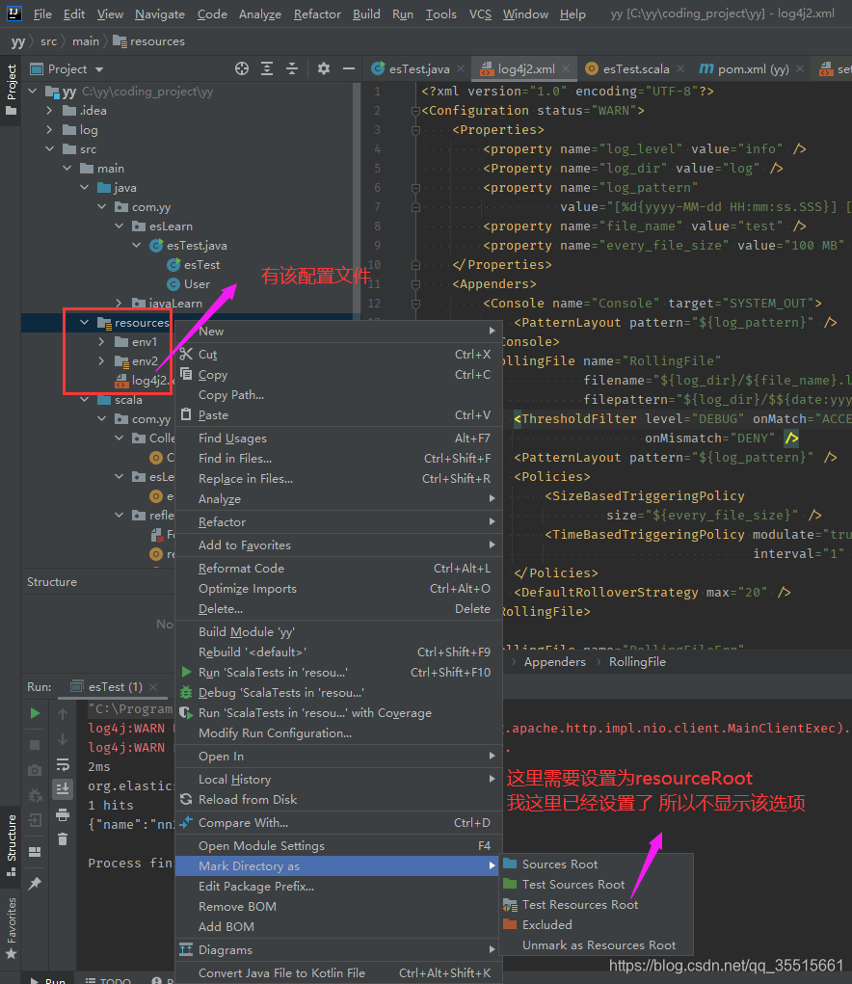Click the Appenders breadcrumb below the editor
The image size is (852, 984).
[555, 661]
